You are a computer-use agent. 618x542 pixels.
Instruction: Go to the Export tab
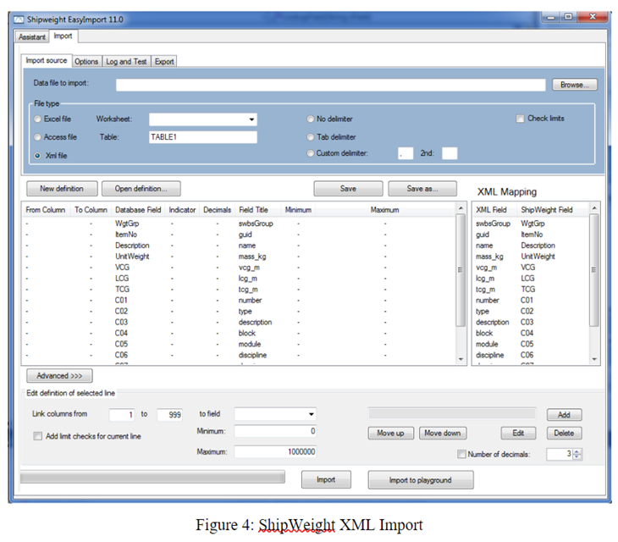(x=164, y=61)
